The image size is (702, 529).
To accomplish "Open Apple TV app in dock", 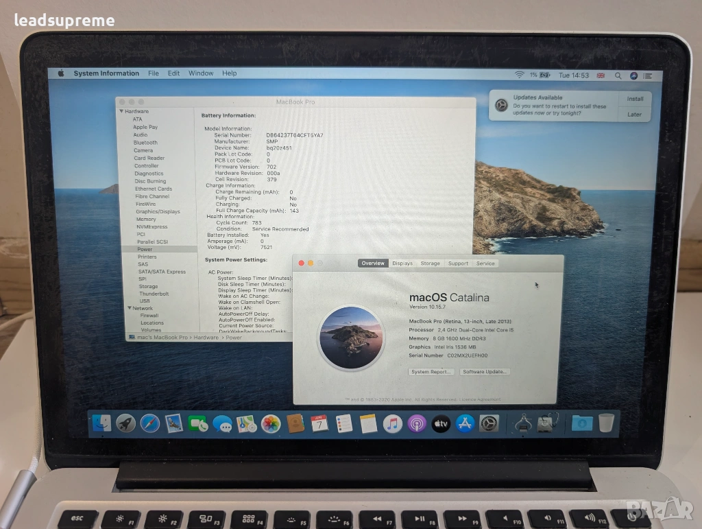I will point(441,424).
